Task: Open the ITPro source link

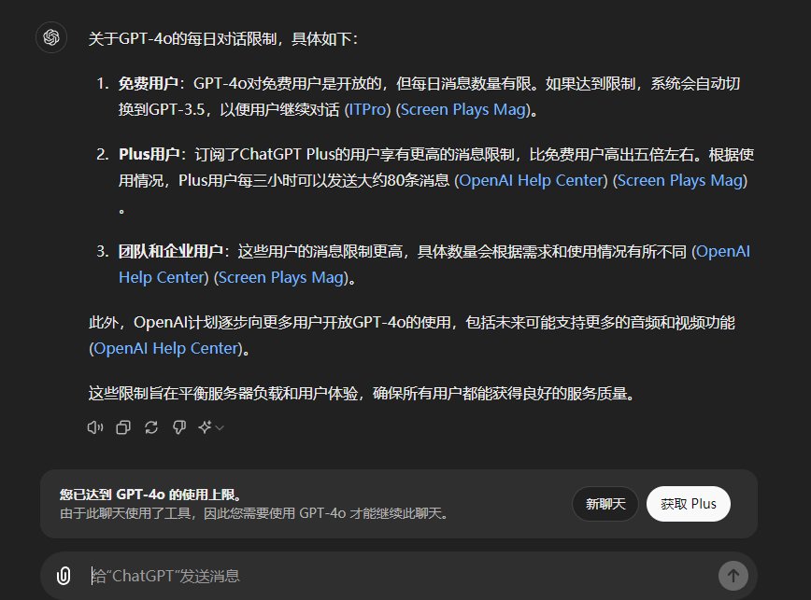Action: pos(367,109)
